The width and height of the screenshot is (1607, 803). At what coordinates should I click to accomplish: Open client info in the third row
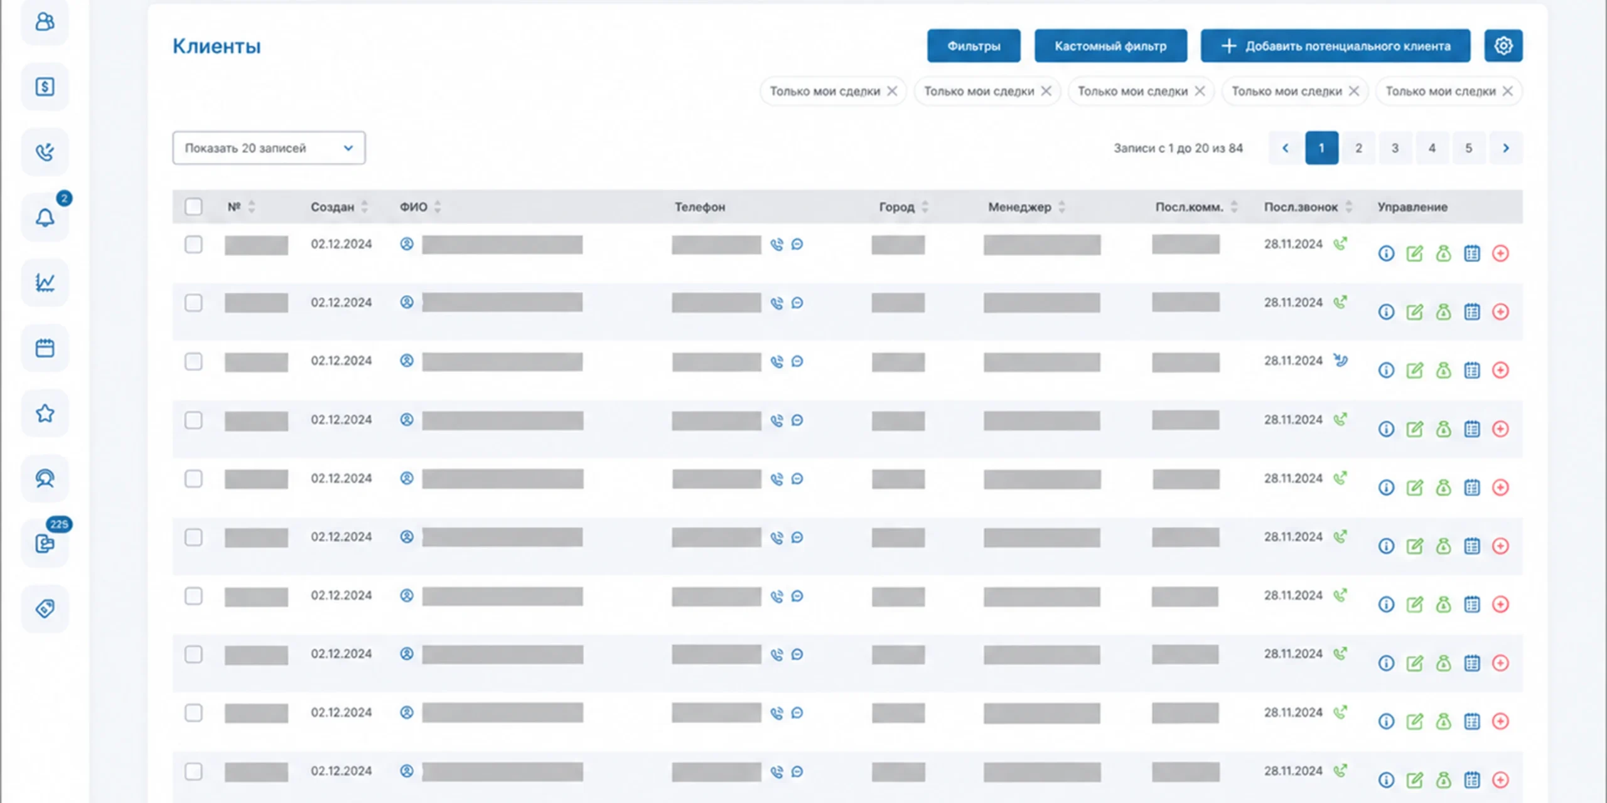[x=1386, y=370]
